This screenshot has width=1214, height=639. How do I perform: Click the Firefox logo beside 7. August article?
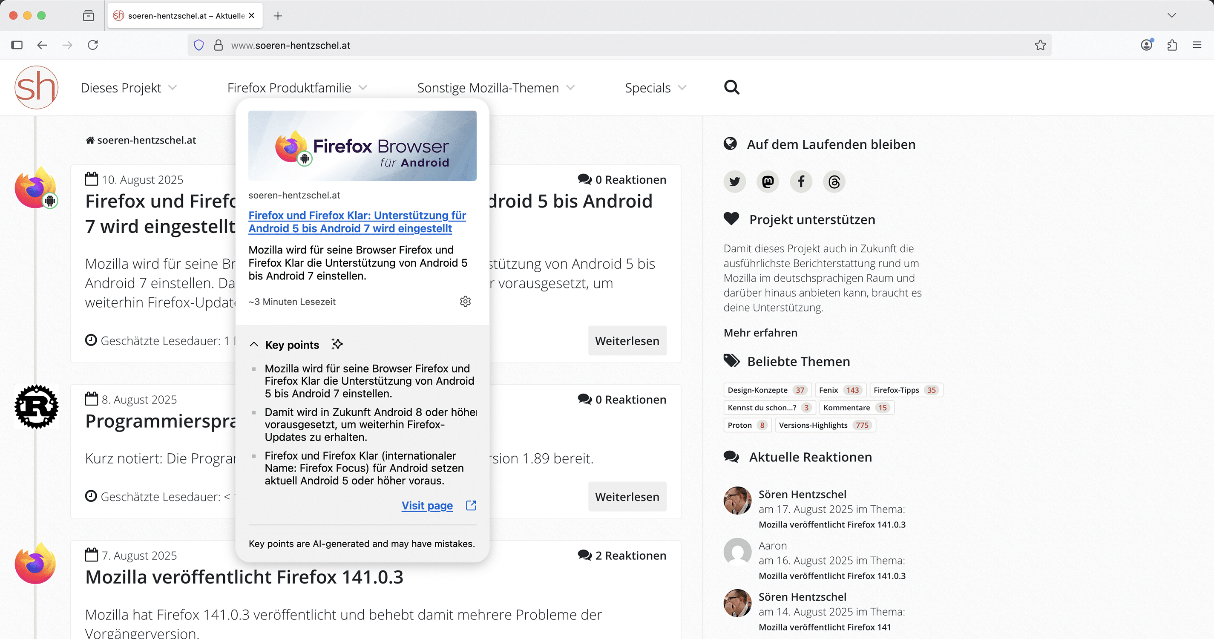[x=36, y=564]
